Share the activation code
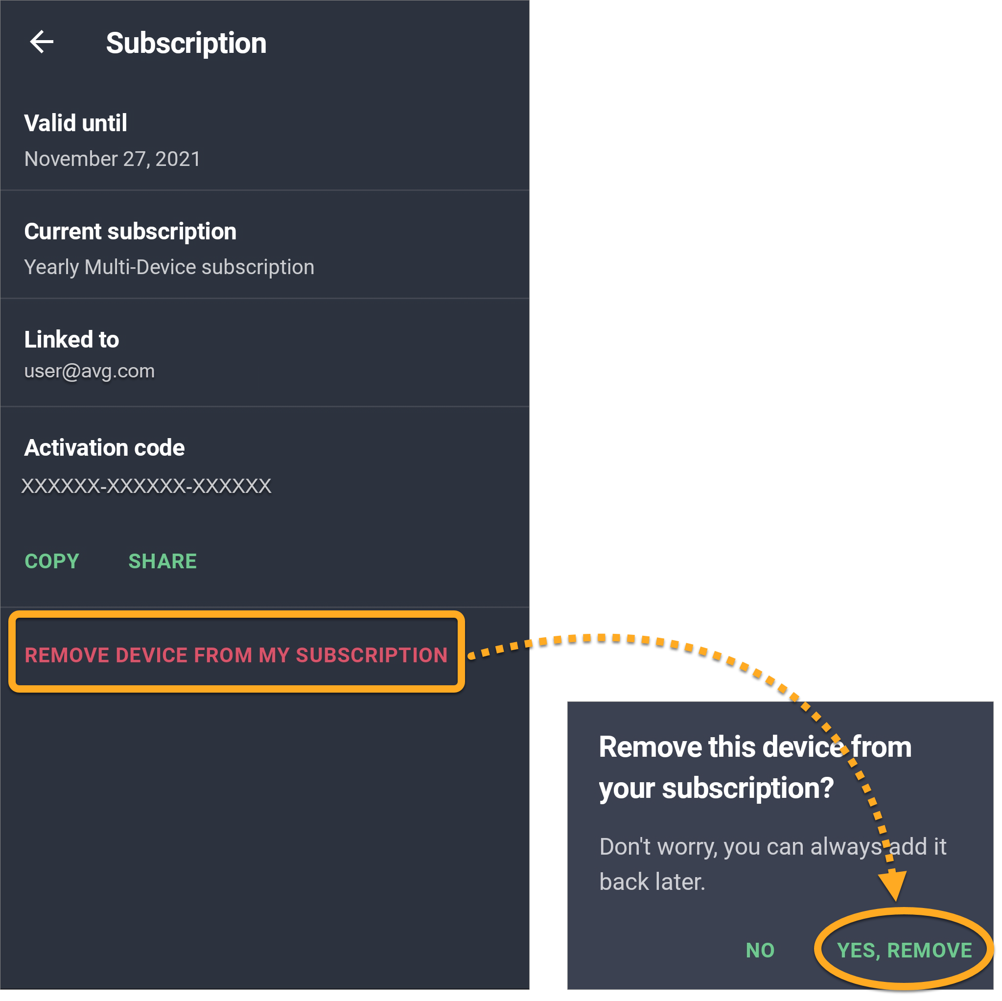The image size is (1002, 1001). pyautogui.click(x=163, y=562)
